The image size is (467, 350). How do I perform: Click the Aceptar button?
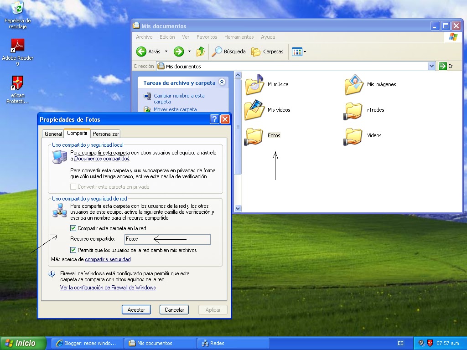[x=136, y=310]
